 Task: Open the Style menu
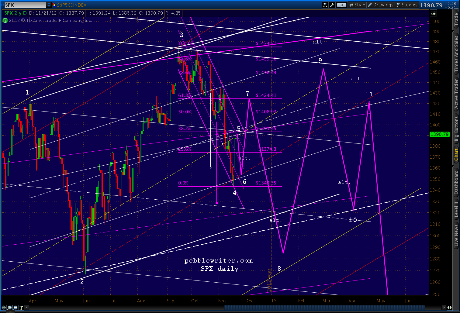[x=357, y=5]
